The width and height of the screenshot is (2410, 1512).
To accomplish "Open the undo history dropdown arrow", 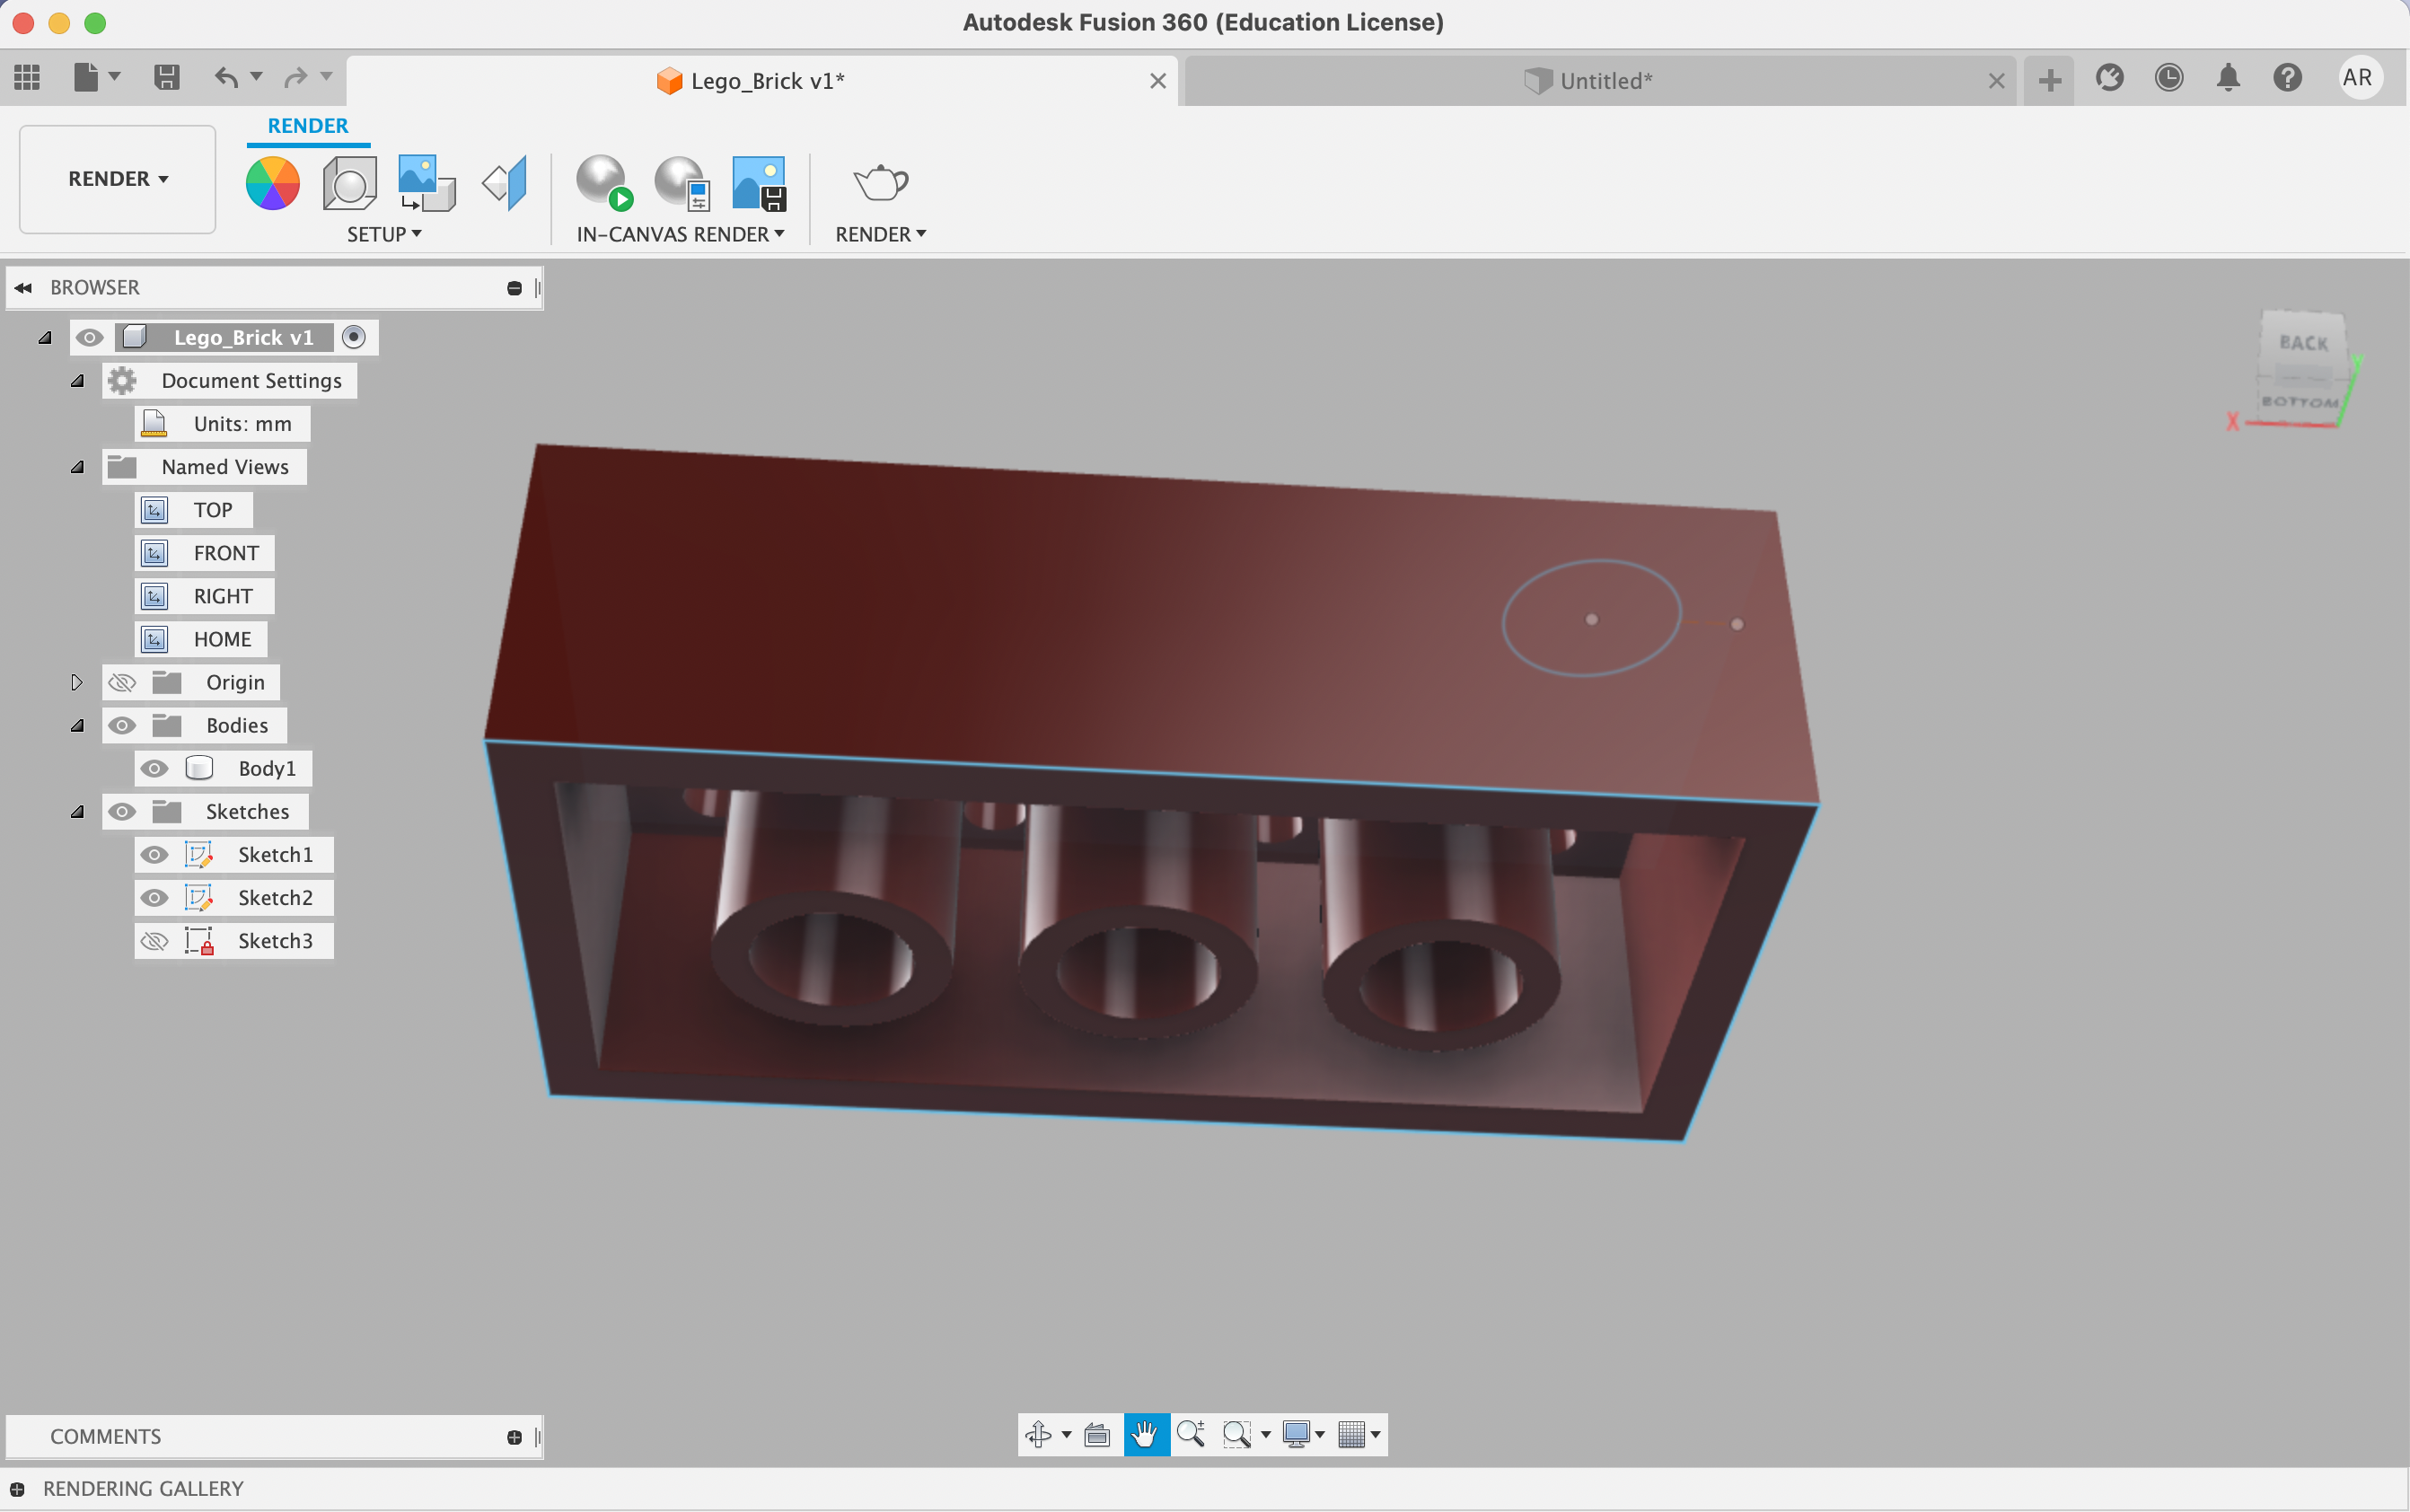I will (257, 76).
